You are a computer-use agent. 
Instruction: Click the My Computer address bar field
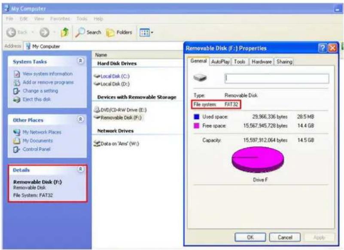point(103,46)
